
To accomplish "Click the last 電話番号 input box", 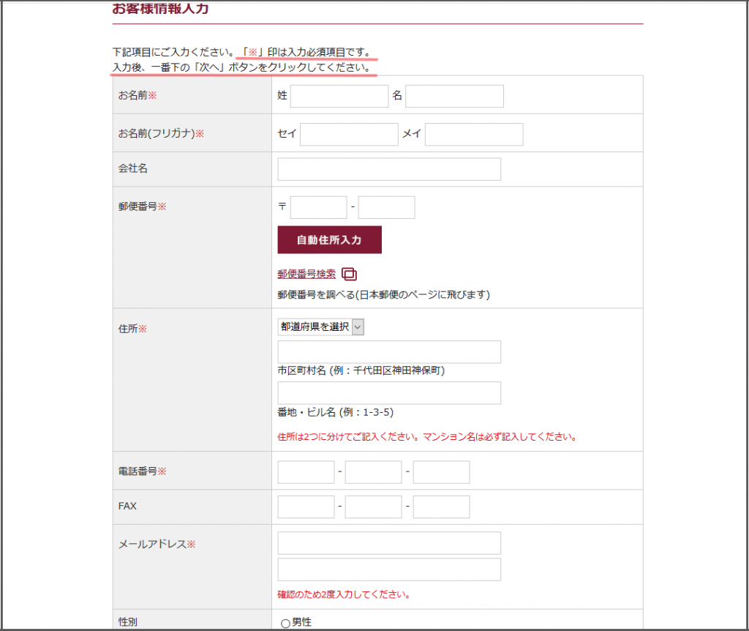I will [x=441, y=472].
